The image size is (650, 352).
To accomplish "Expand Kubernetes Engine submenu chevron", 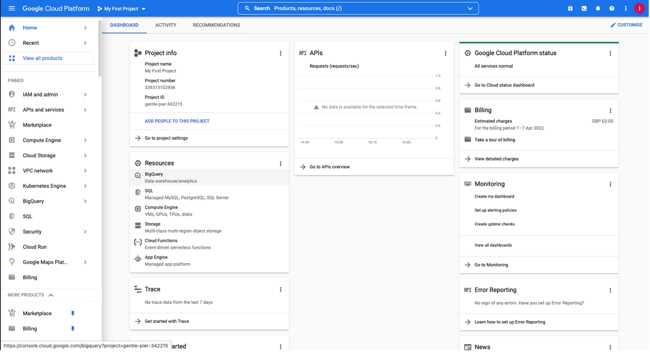I will [85, 186].
